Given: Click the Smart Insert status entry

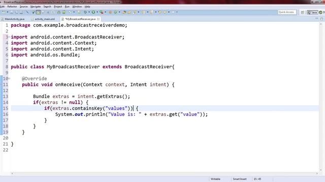Looking at the screenshot, I should coord(240,179).
